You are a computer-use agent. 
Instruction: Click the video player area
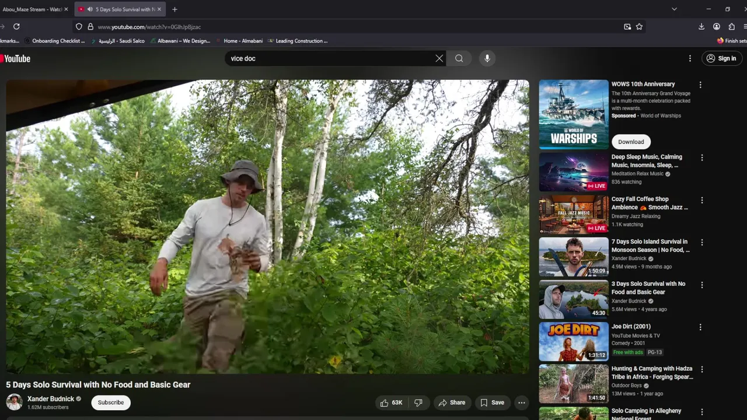coord(267,226)
